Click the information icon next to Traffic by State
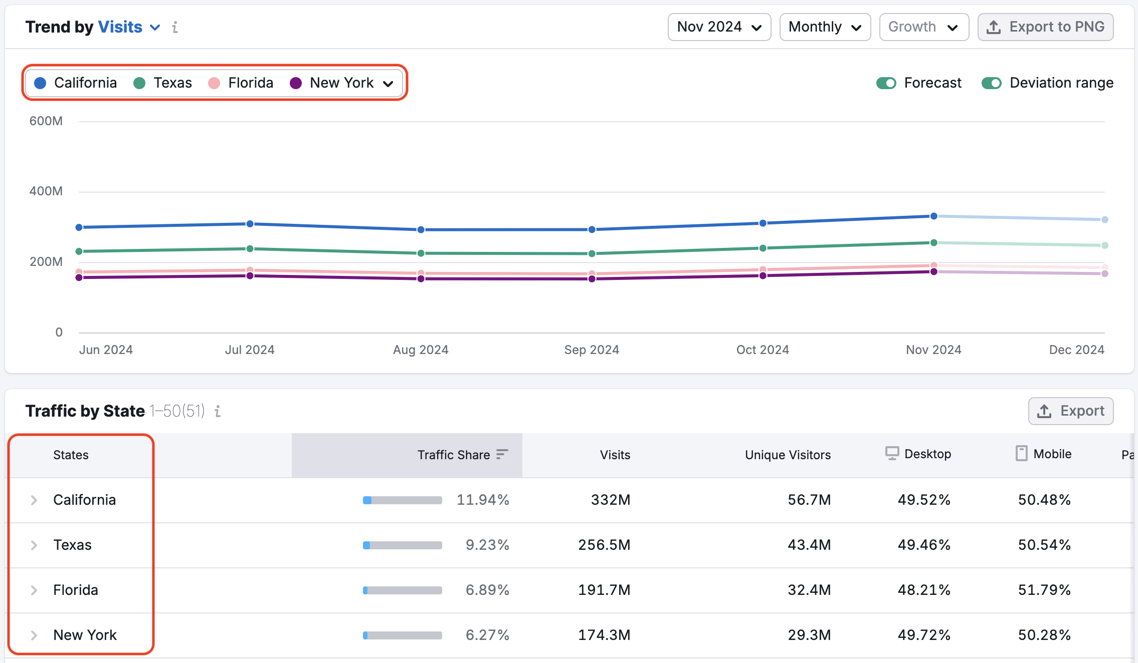 221,411
